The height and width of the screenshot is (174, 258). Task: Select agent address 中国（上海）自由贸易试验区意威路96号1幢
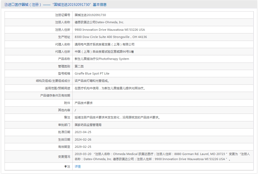pos(104,52)
